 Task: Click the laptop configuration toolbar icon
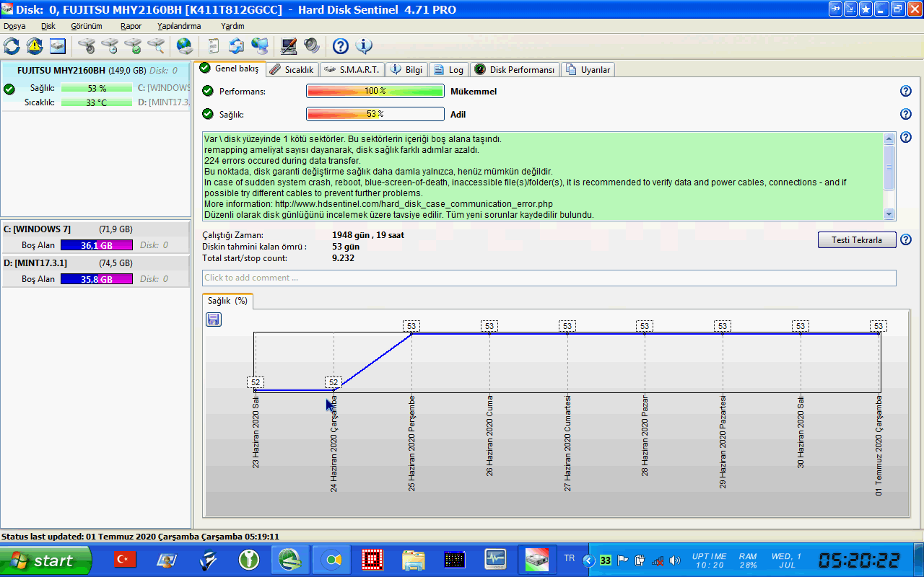(289, 46)
